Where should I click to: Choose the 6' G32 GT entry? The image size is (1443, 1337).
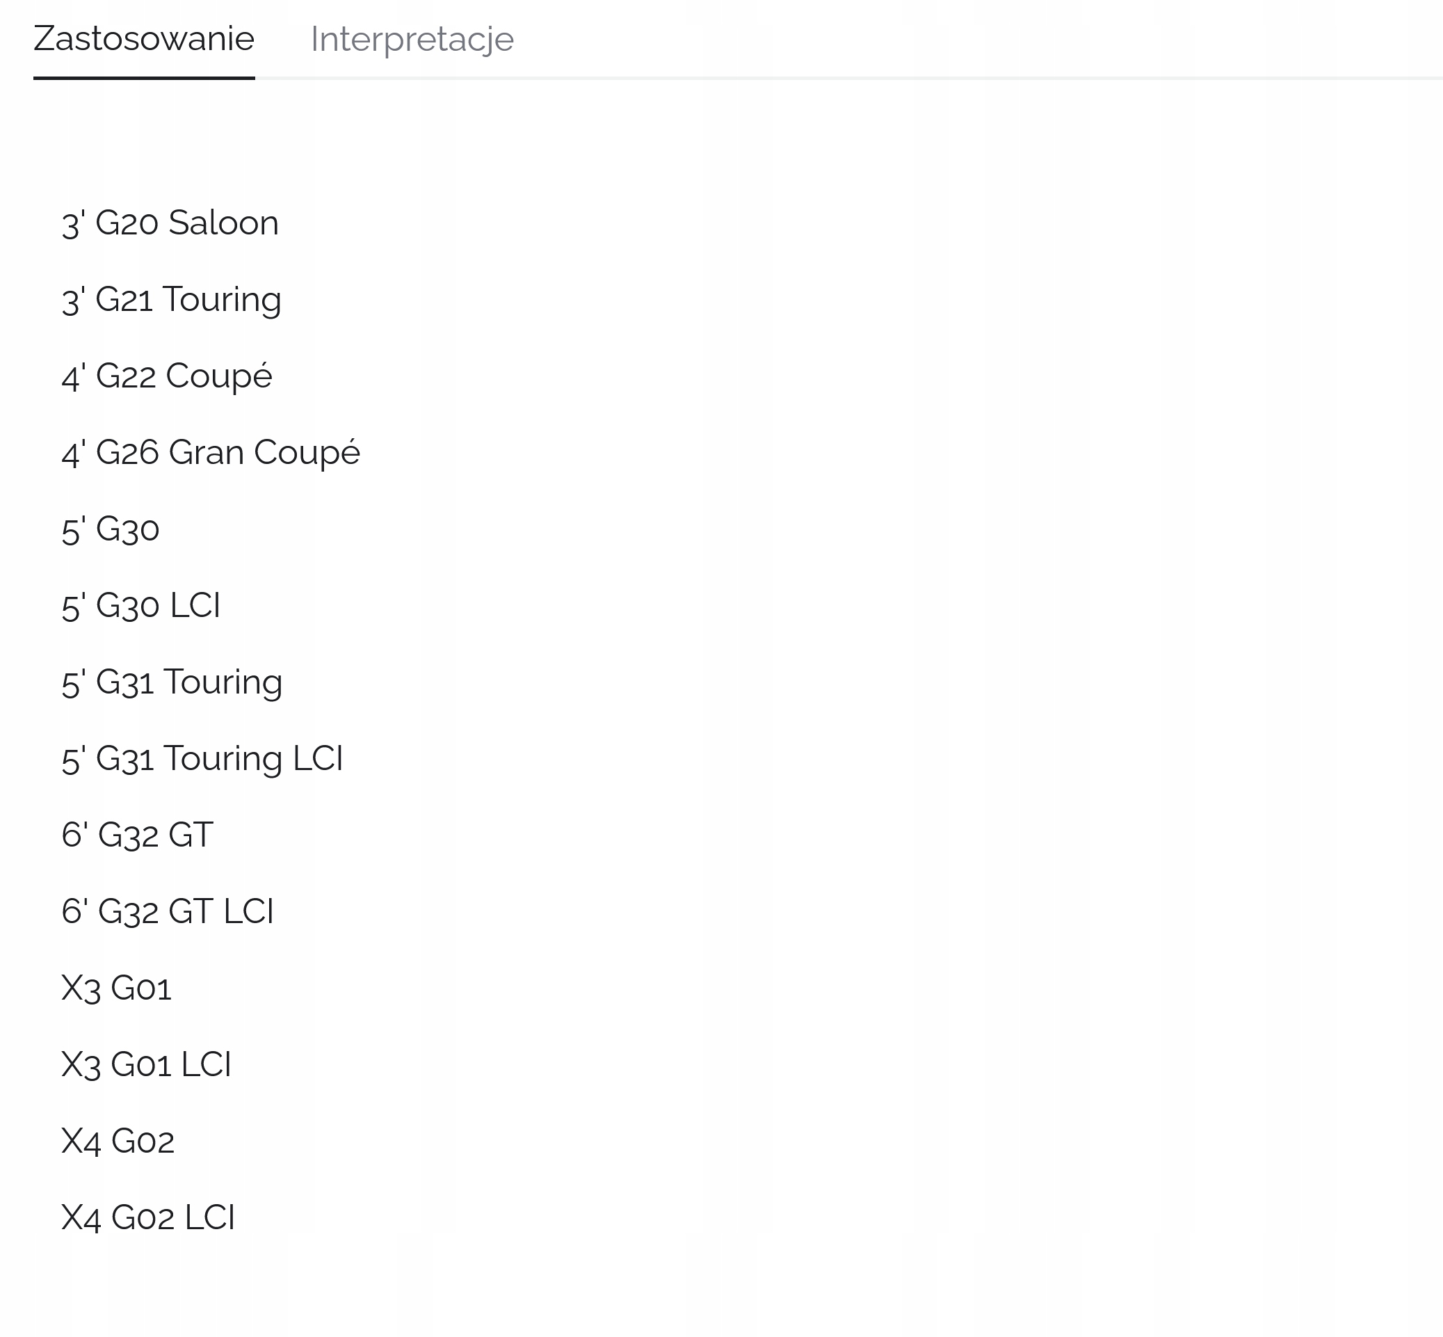138,835
